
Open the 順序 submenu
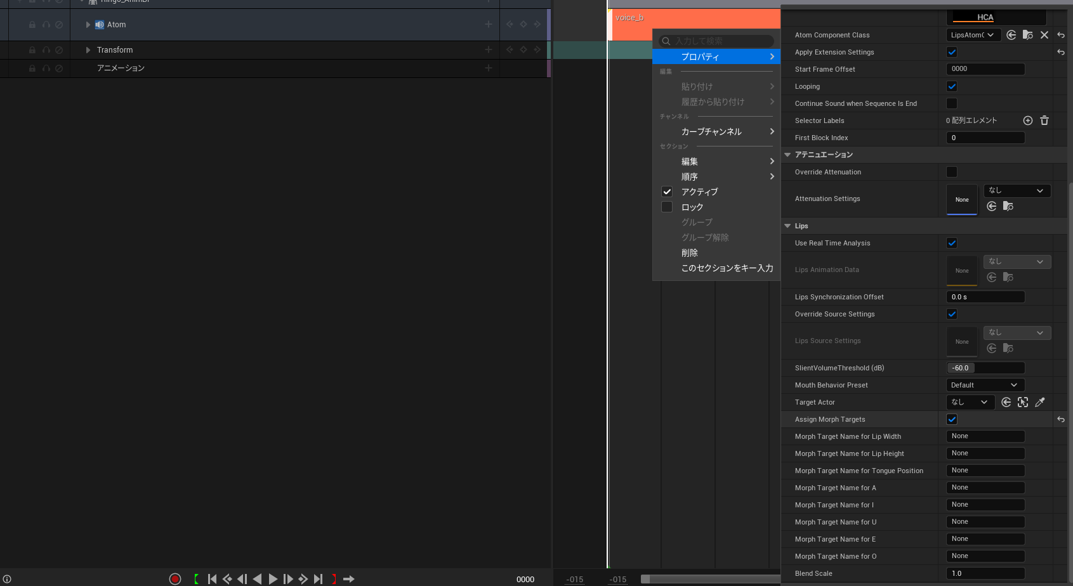pos(690,176)
